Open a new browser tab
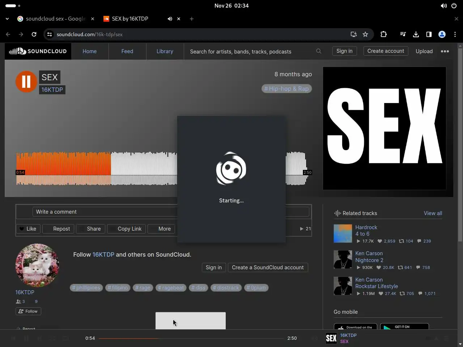 (192, 19)
